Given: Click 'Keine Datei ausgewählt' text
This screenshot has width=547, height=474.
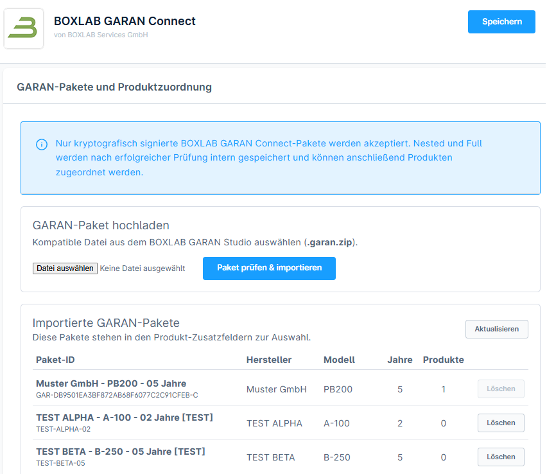Looking at the screenshot, I should (x=143, y=268).
